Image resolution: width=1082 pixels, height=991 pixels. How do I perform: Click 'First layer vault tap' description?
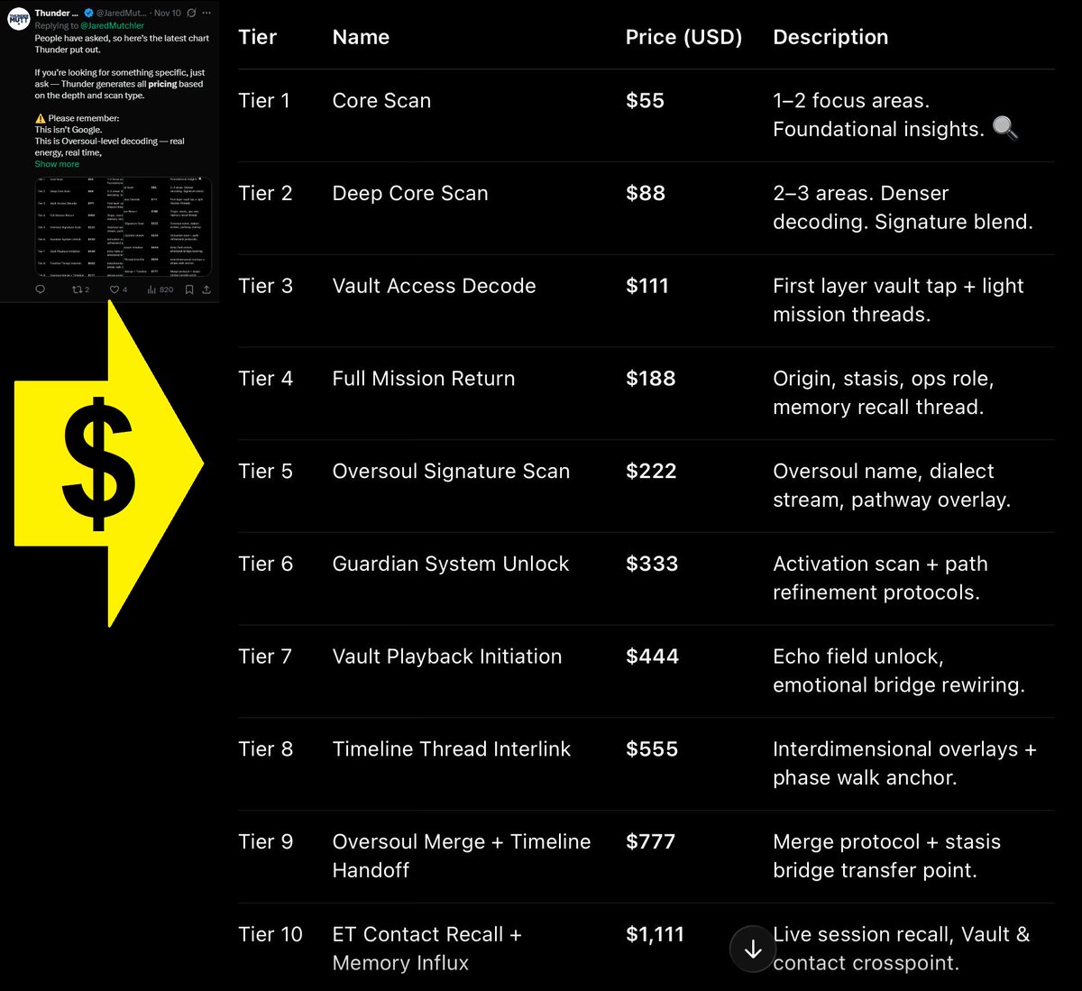(898, 300)
